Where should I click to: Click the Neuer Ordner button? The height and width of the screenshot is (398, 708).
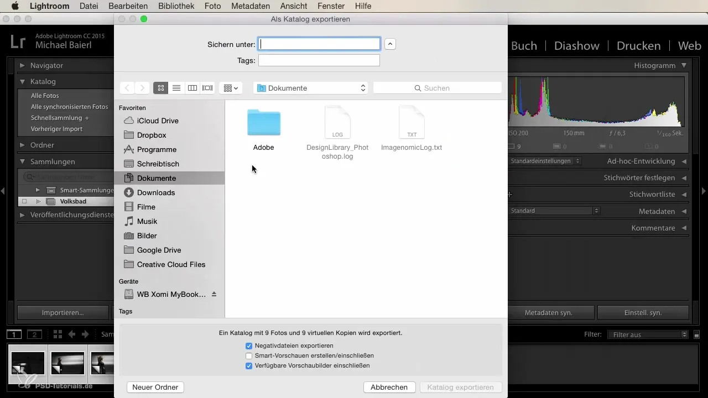tap(155, 387)
